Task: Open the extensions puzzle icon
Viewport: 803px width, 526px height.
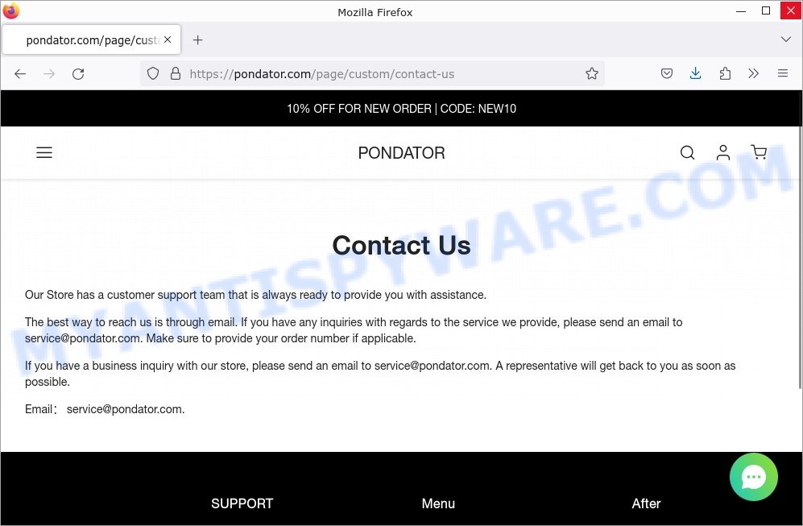Action: (725, 74)
